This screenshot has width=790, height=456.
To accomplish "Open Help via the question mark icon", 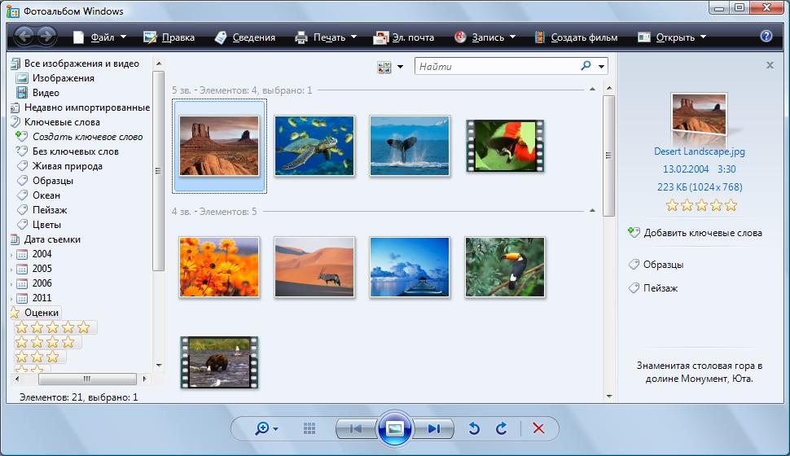I will 766,37.
